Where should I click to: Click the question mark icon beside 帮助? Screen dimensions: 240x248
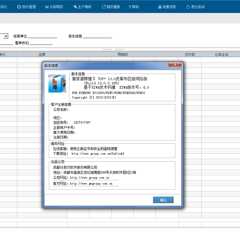click(130, 7)
